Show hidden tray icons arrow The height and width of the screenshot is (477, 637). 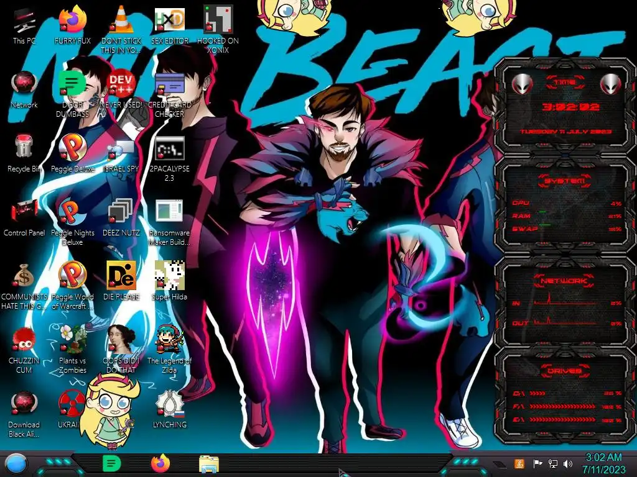pos(500,463)
